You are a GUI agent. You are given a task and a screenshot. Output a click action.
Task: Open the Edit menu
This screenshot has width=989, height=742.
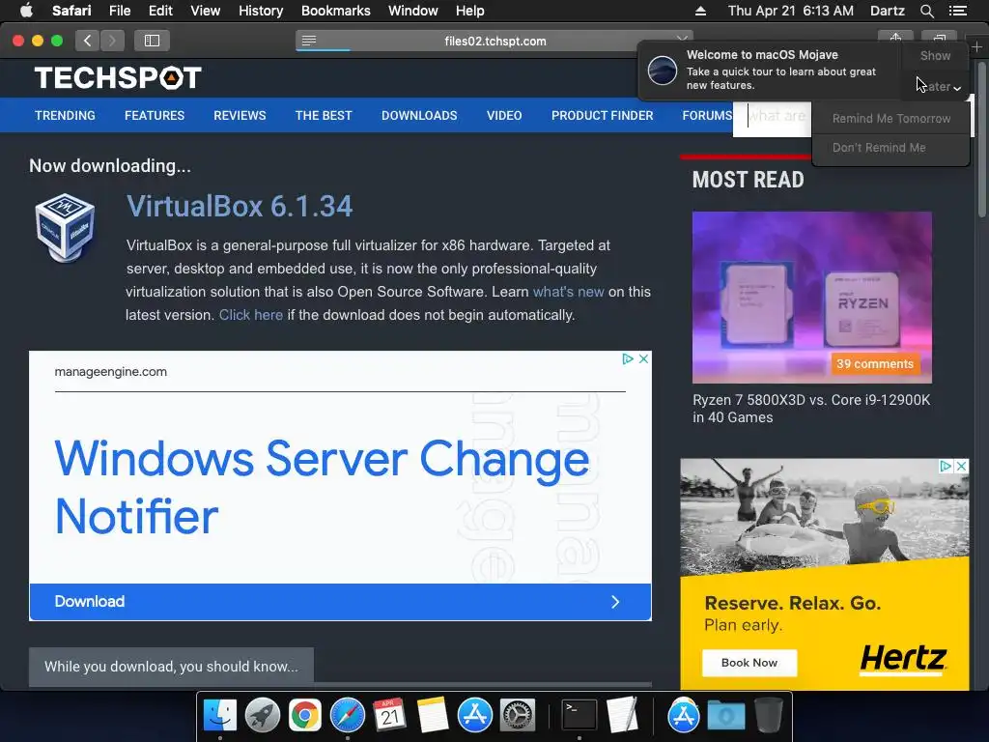coord(160,11)
